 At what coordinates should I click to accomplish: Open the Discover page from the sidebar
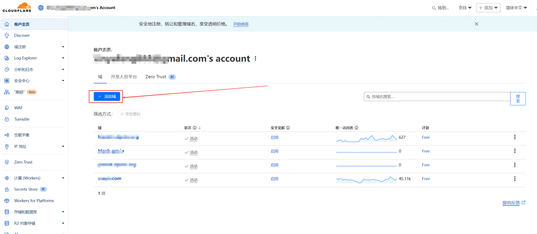[21, 35]
